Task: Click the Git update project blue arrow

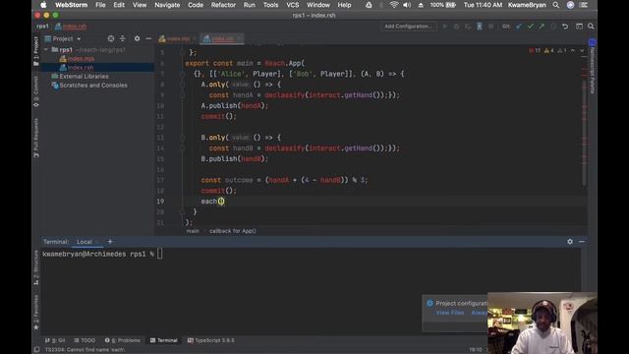Action: click(519, 27)
